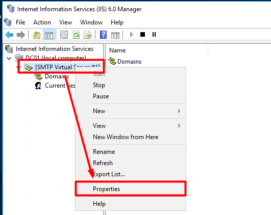Expand the View submenu arrow
The image size is (271, 215).
[x=179, y=126]
